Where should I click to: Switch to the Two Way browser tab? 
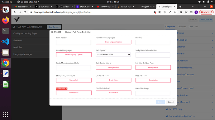coord(105,7)
